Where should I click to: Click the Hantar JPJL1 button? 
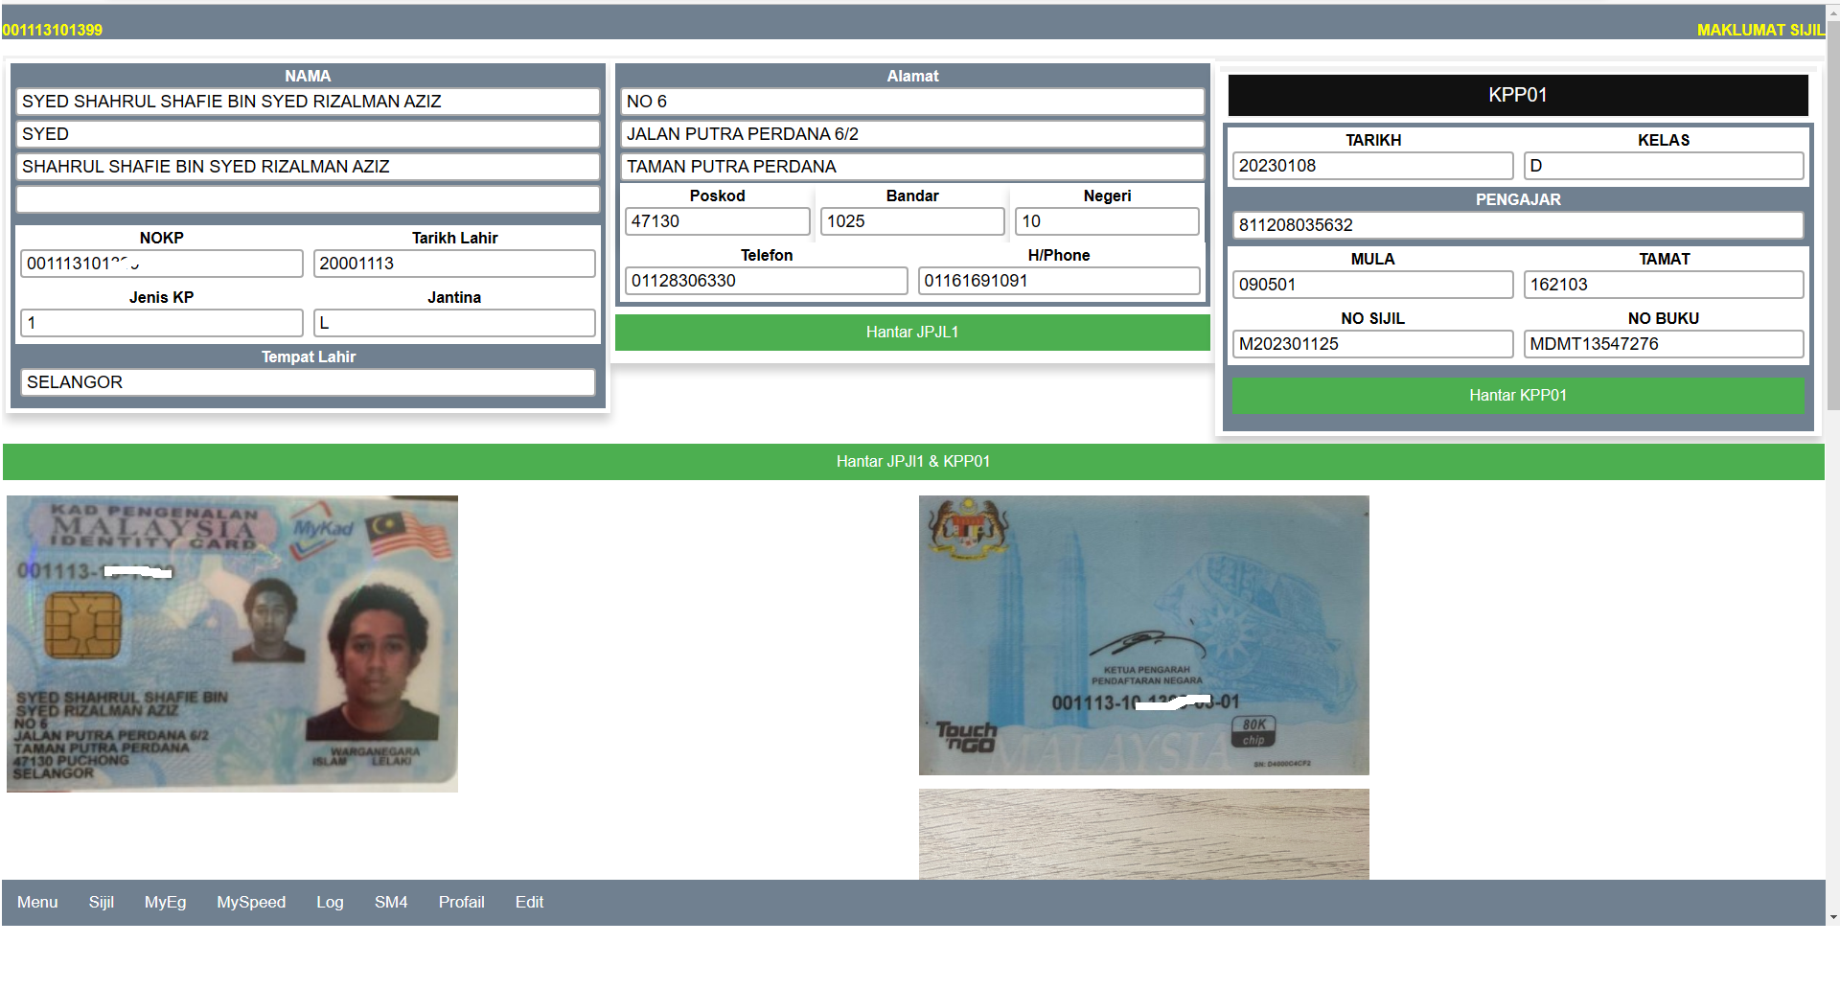(911, 333)
